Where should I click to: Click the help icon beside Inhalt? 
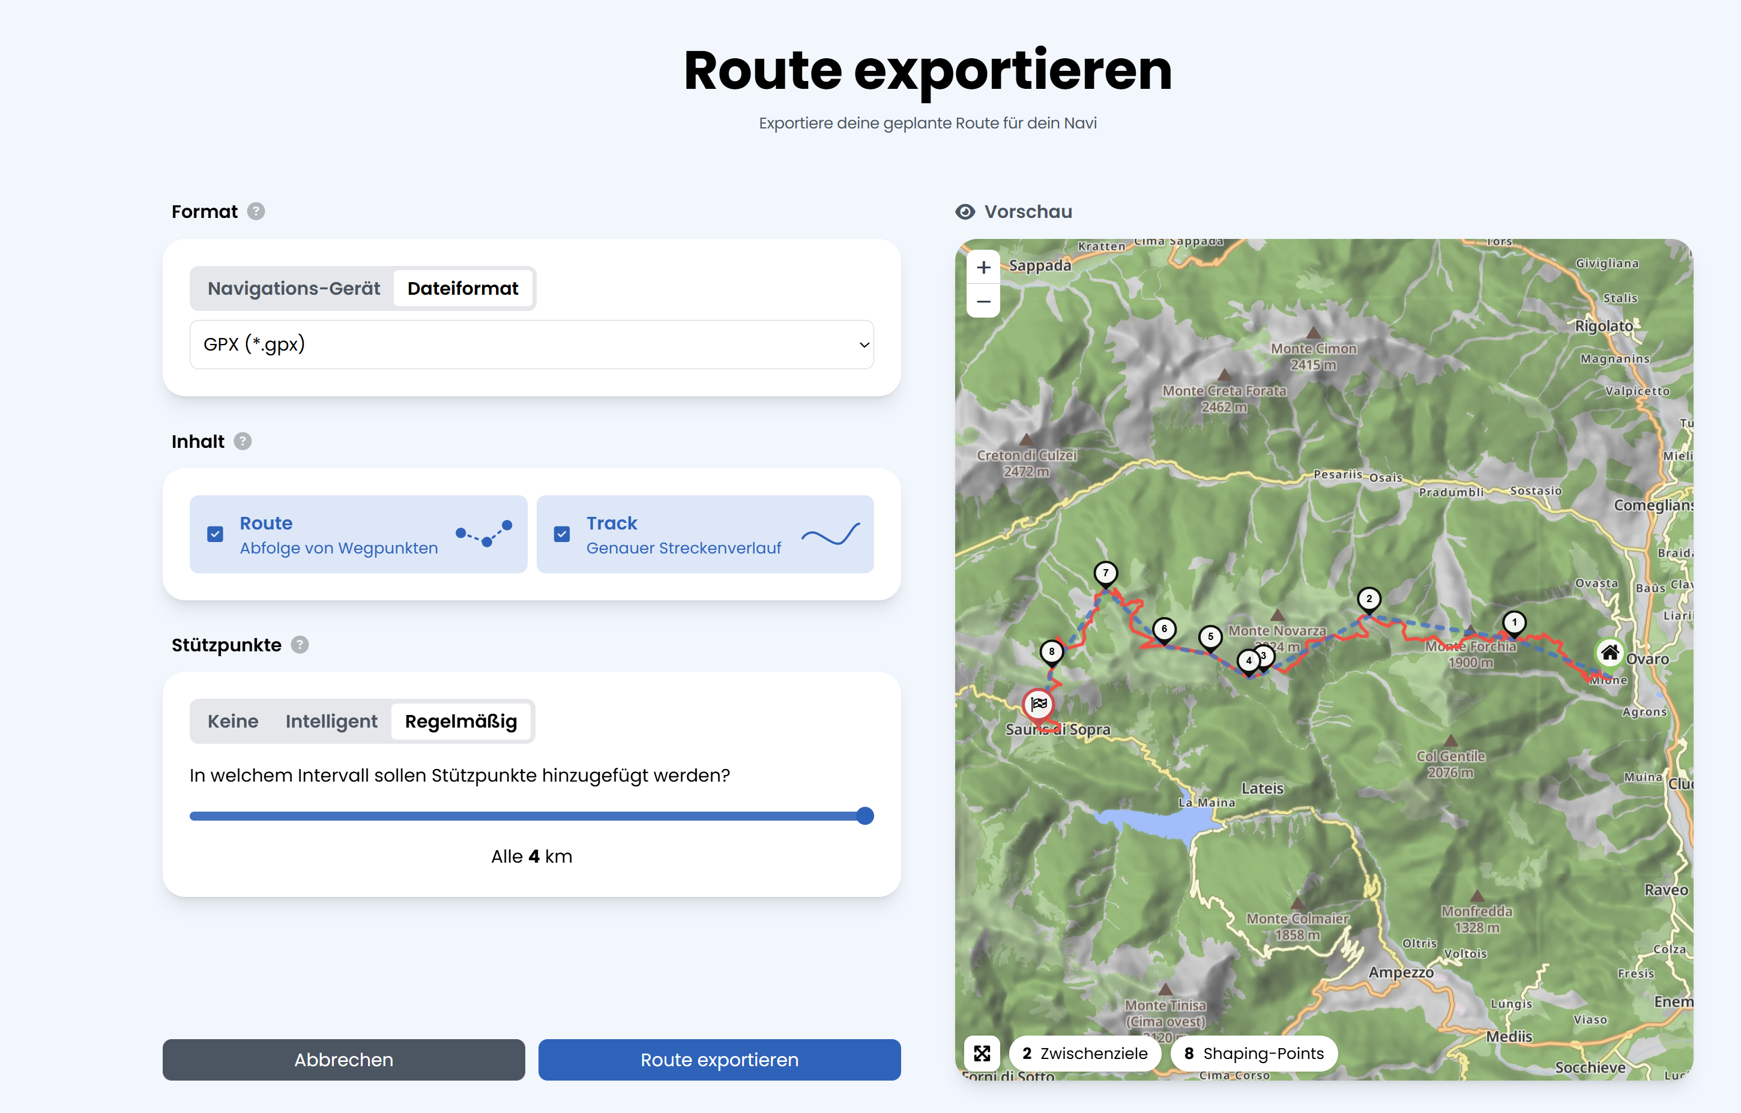(243, 441)
